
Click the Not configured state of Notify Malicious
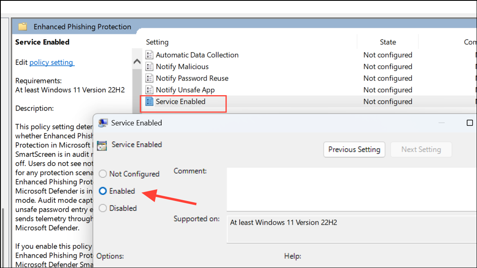click(387, 67)
